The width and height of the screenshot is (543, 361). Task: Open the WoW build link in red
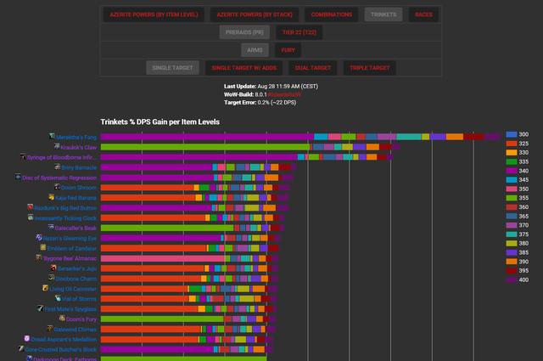tap(284, 94)
